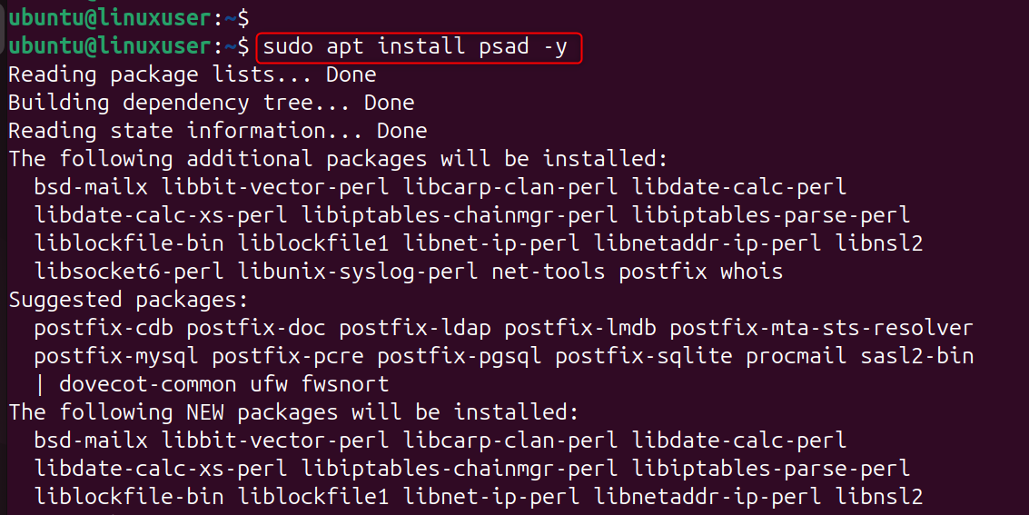Select the 'postfix-mysql' suggested package

116,356
